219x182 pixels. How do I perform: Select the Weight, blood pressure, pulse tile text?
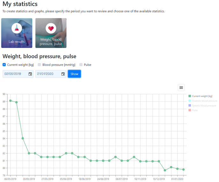[51, 42]
